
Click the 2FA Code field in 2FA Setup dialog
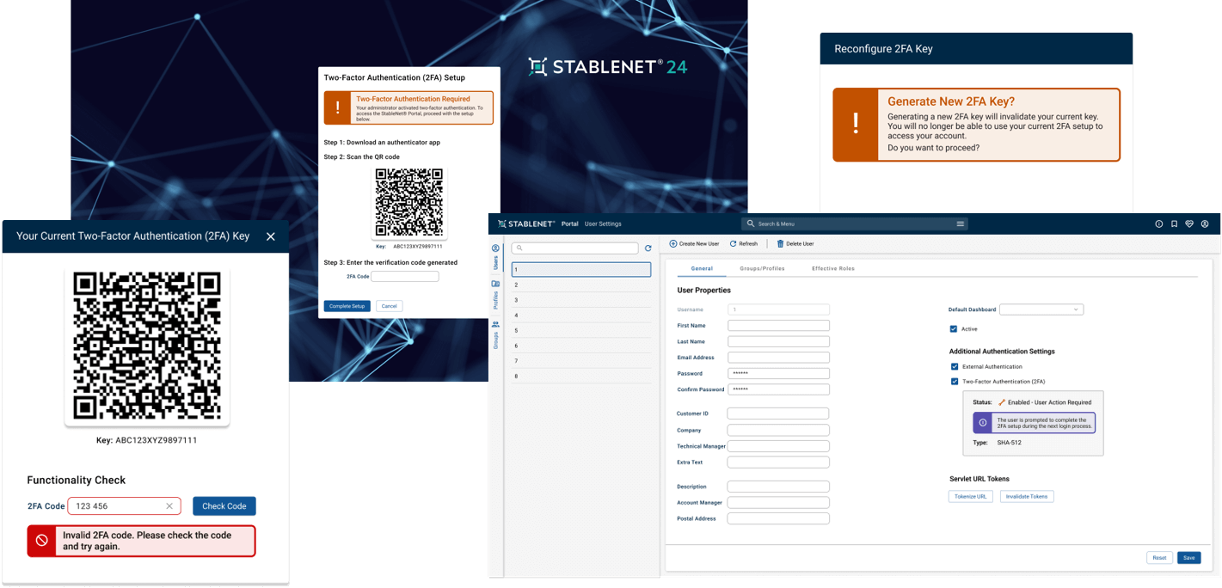tap(405, 277)
